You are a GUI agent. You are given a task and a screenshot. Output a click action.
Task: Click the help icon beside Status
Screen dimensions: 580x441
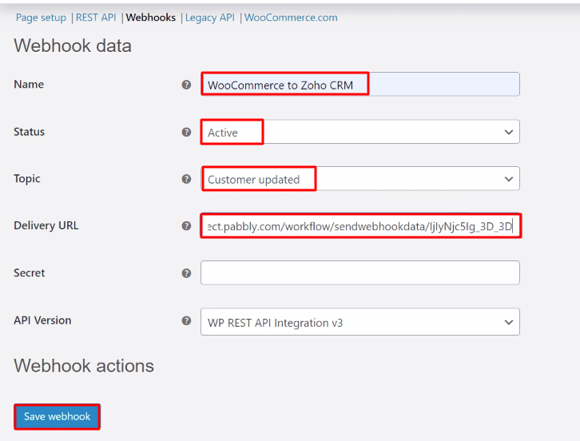click(186, 132)
